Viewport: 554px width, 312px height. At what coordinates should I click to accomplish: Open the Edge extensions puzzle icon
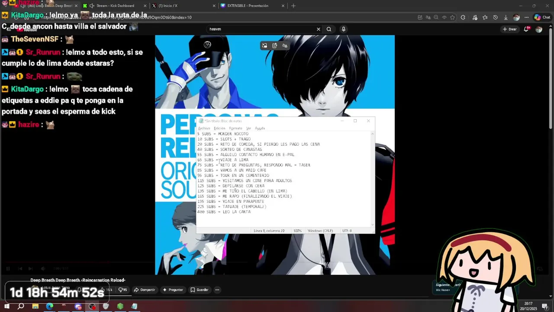pos(463,17)
